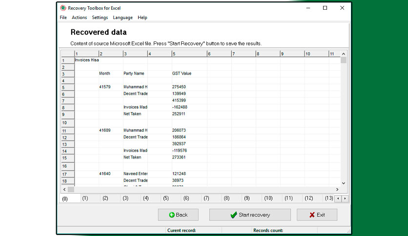Select the cell containing 273361
Image resolution: width=408 pixels, height=236 pixels.
point(189,157)
